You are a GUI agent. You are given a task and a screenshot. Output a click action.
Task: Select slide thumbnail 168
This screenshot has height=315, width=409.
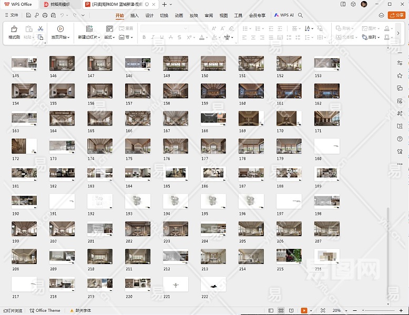[x=213, y=118]
